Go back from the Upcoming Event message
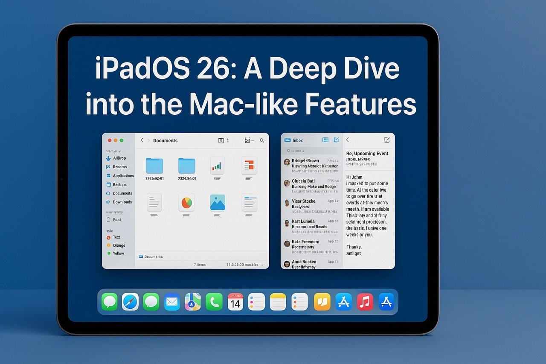This screenshot has width=546, height=364. click(x=348, y=140)
